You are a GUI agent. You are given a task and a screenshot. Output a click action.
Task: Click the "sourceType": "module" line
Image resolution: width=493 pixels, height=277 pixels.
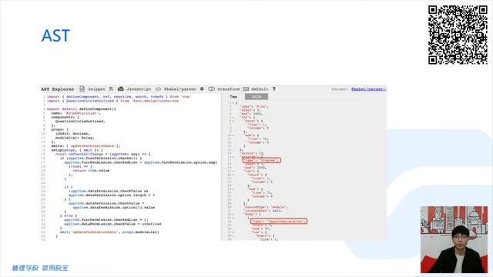point(266,207)
